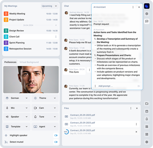Screen dimensions: 153x148
Task: Toggle the Detect muted switch
Action: pos(56,142)
